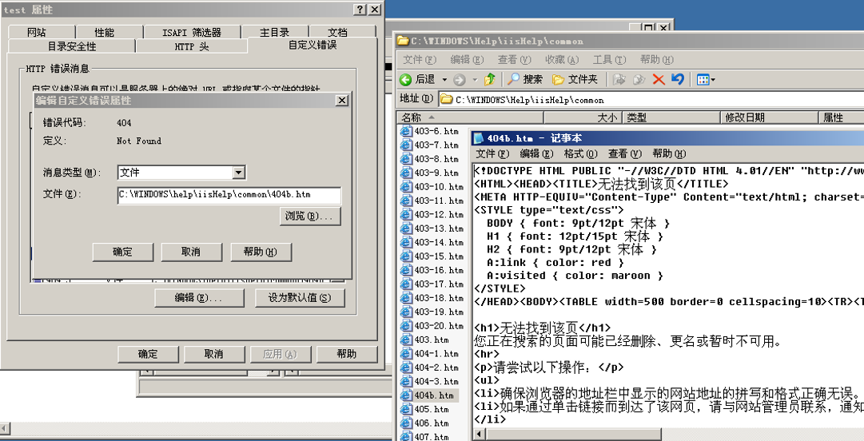This screenshot has height=441, width=864.
Task: Click 取消 in the test properties window
Action: (213, 354)
